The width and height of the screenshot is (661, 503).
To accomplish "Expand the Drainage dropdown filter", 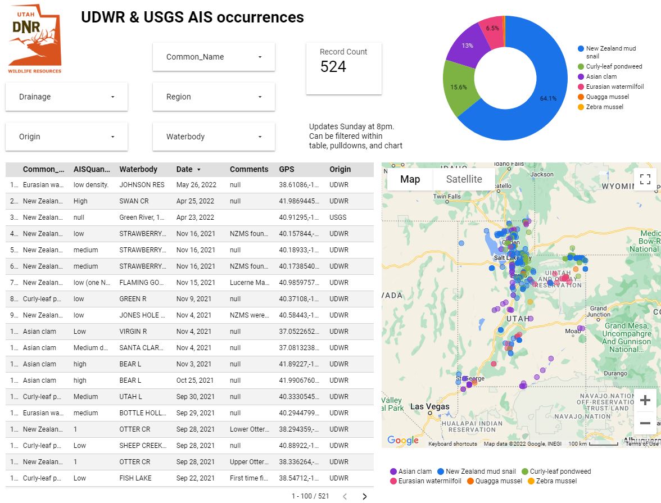I will [x=66, y=97].
